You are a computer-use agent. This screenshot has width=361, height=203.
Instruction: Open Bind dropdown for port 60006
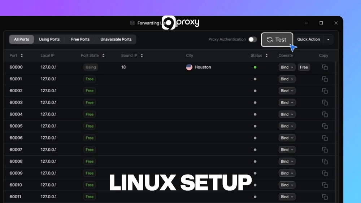pos(287,138)
